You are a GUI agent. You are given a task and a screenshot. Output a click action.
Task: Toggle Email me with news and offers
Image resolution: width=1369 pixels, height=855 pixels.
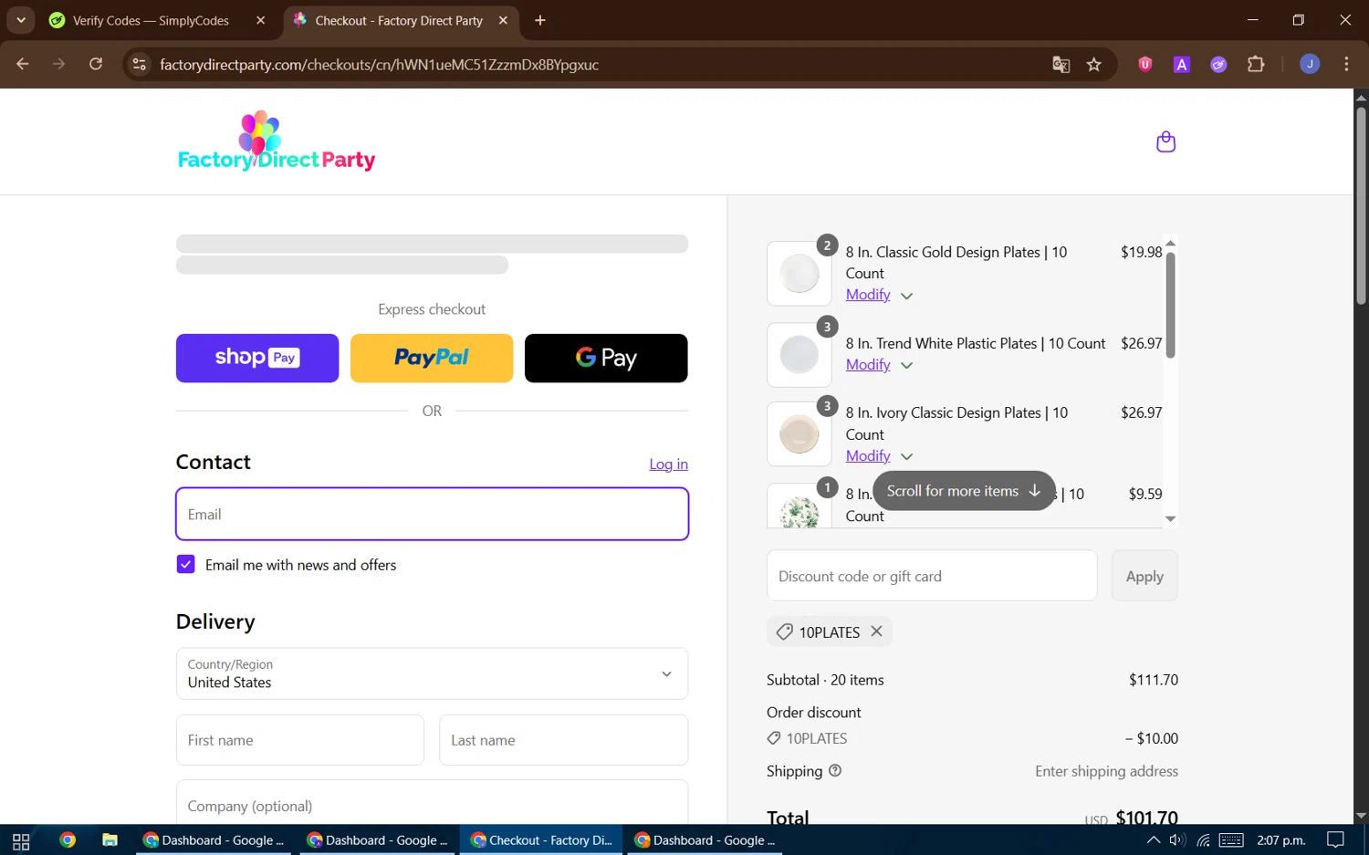[185, 565]
